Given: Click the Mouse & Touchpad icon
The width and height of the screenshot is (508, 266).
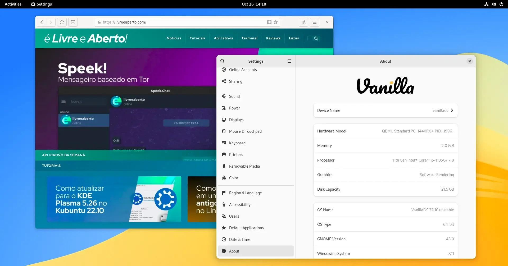Looking at the screenshot, I should pos(224,131).
